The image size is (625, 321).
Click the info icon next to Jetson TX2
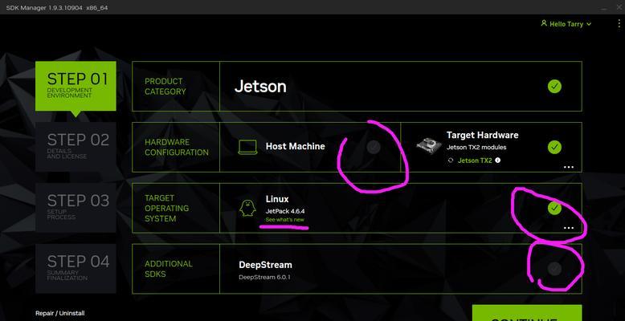pyautogui.click(x=498, y=160)
